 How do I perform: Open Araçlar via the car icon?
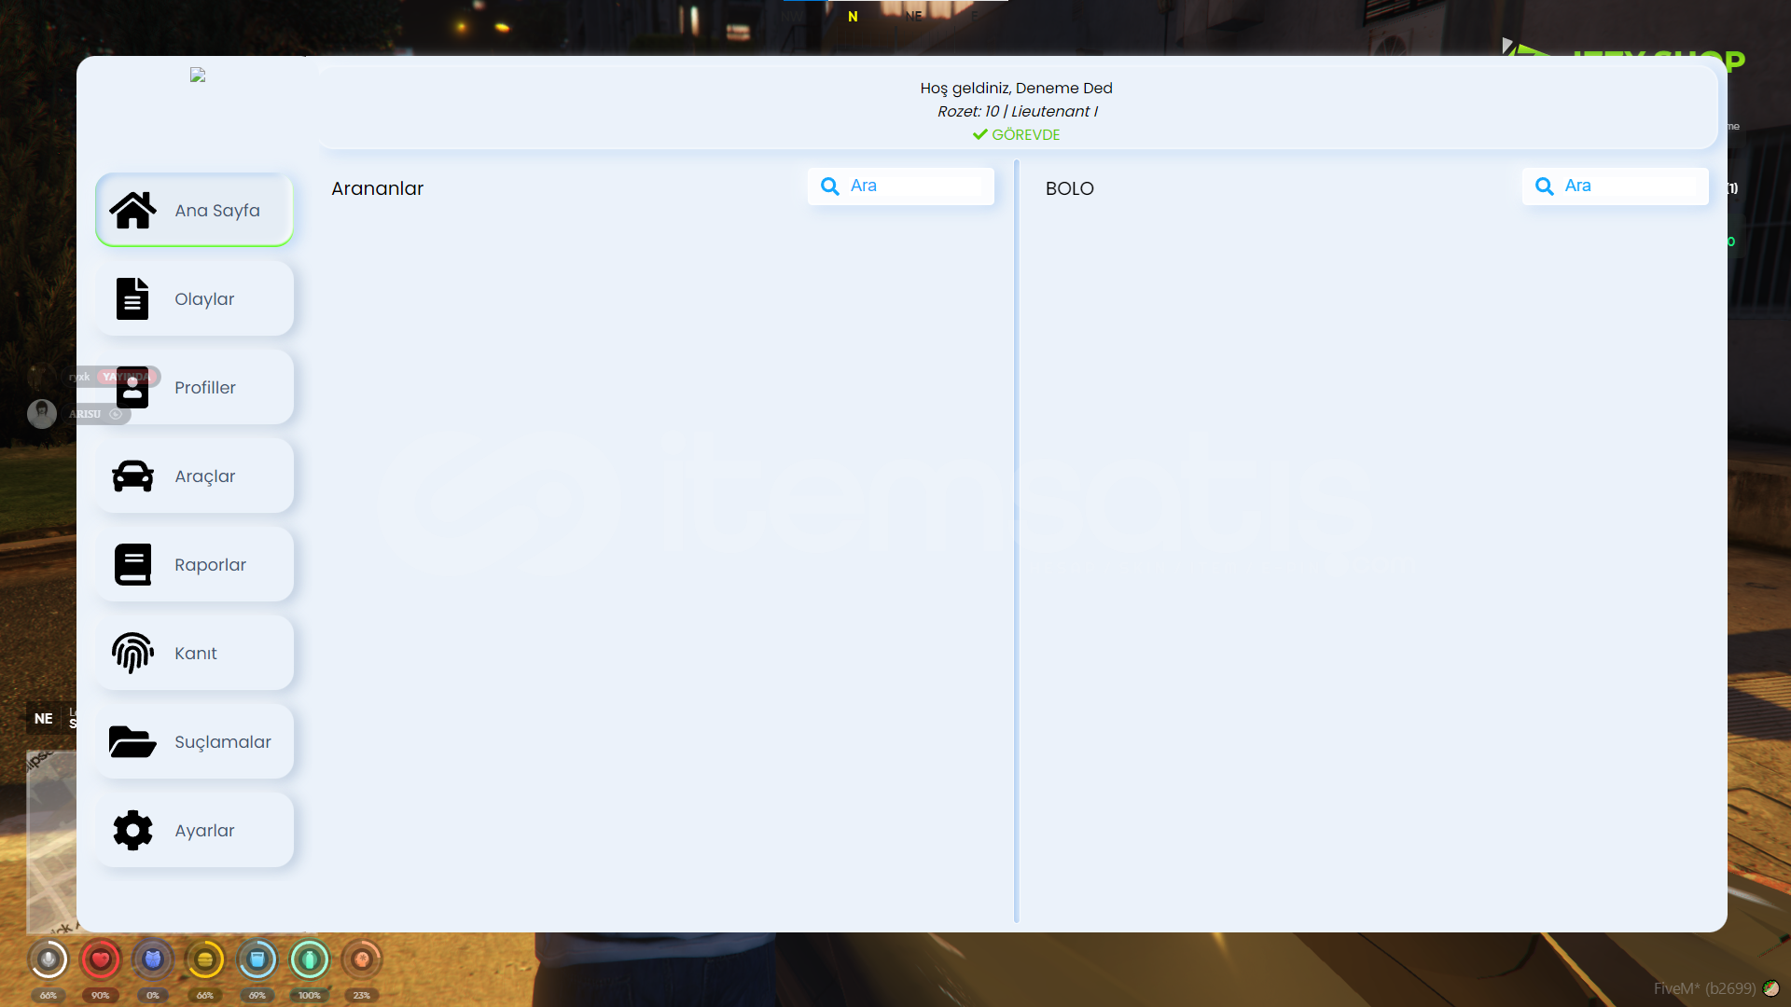click(132, 476)
